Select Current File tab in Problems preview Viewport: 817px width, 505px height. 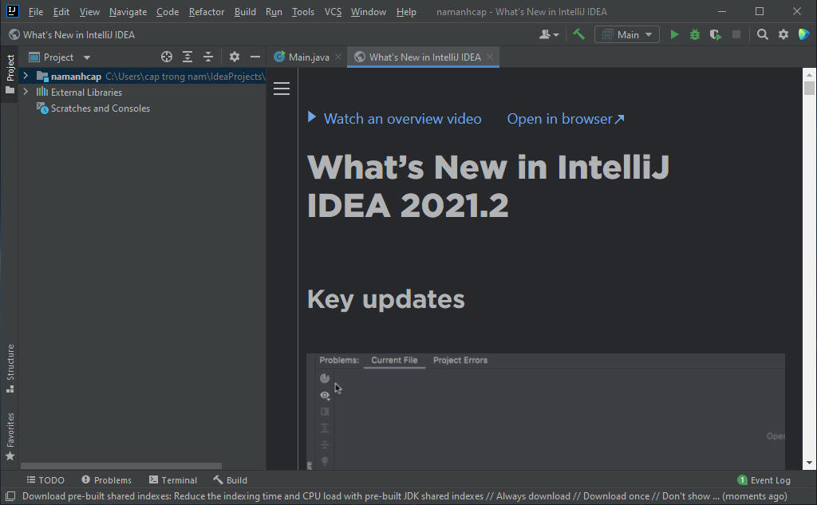point(394,360)
